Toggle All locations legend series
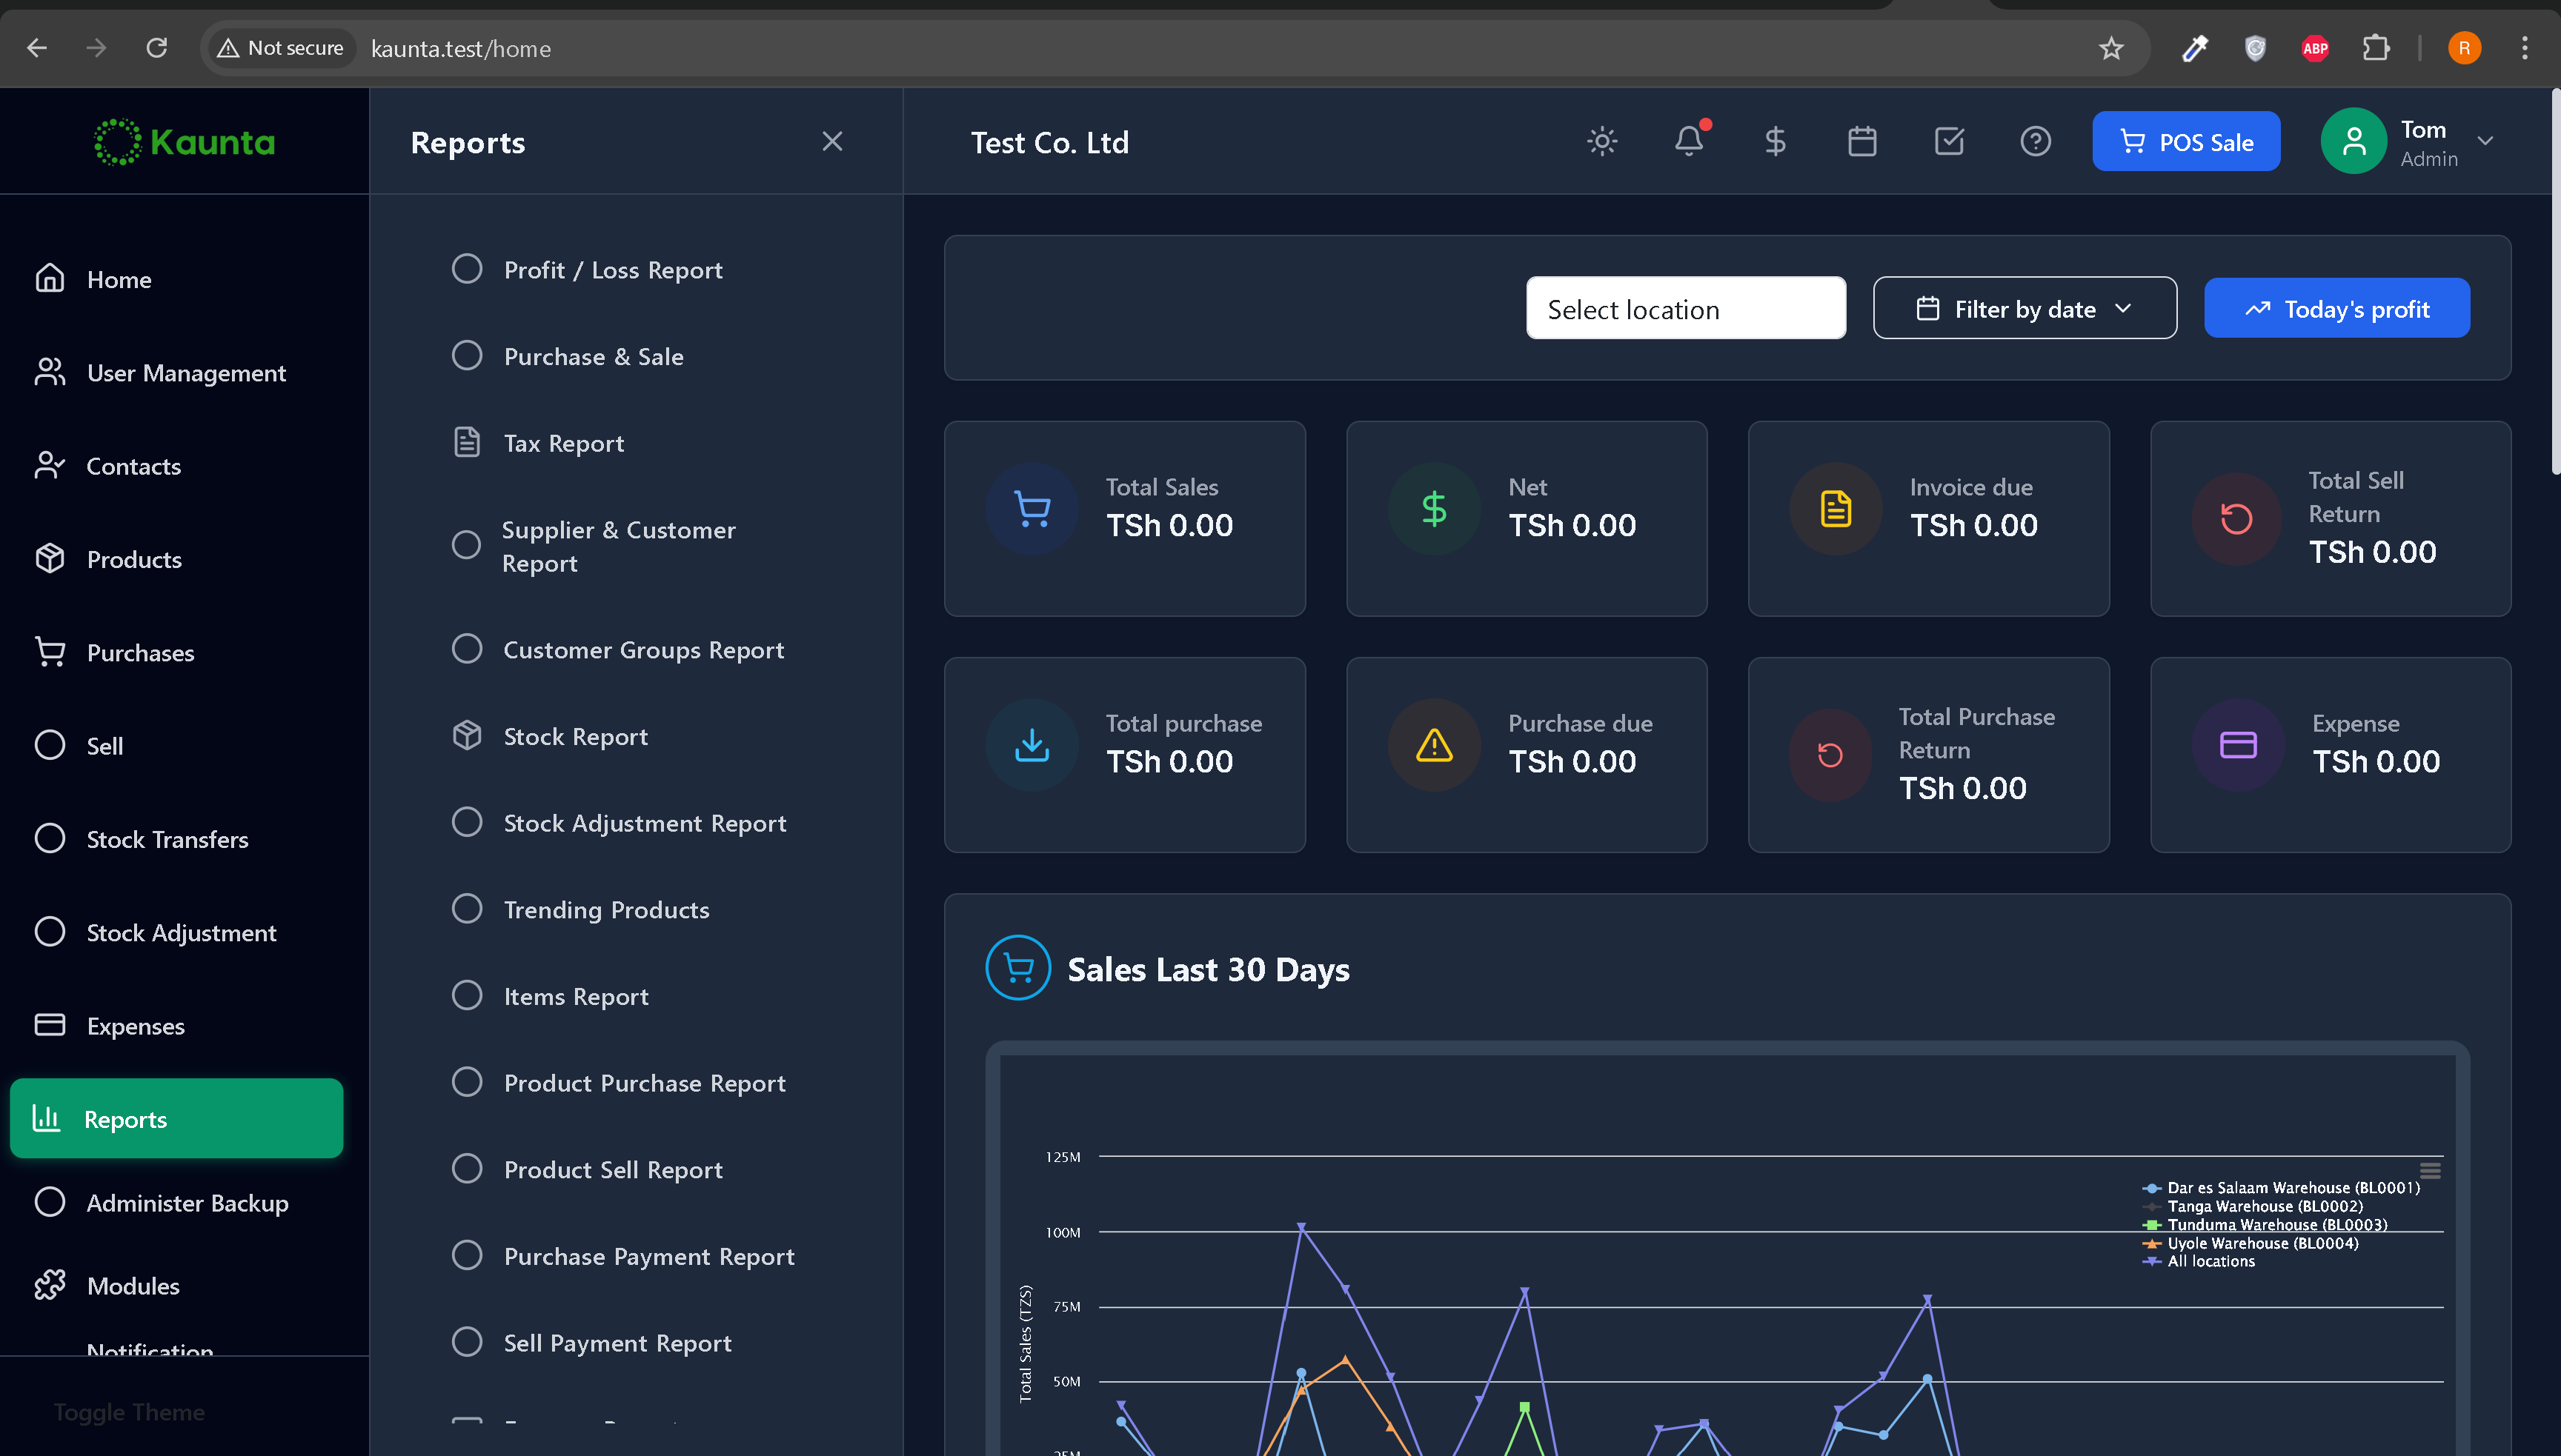This screenshot has width=2561, height=1456. [2198, 1262]
